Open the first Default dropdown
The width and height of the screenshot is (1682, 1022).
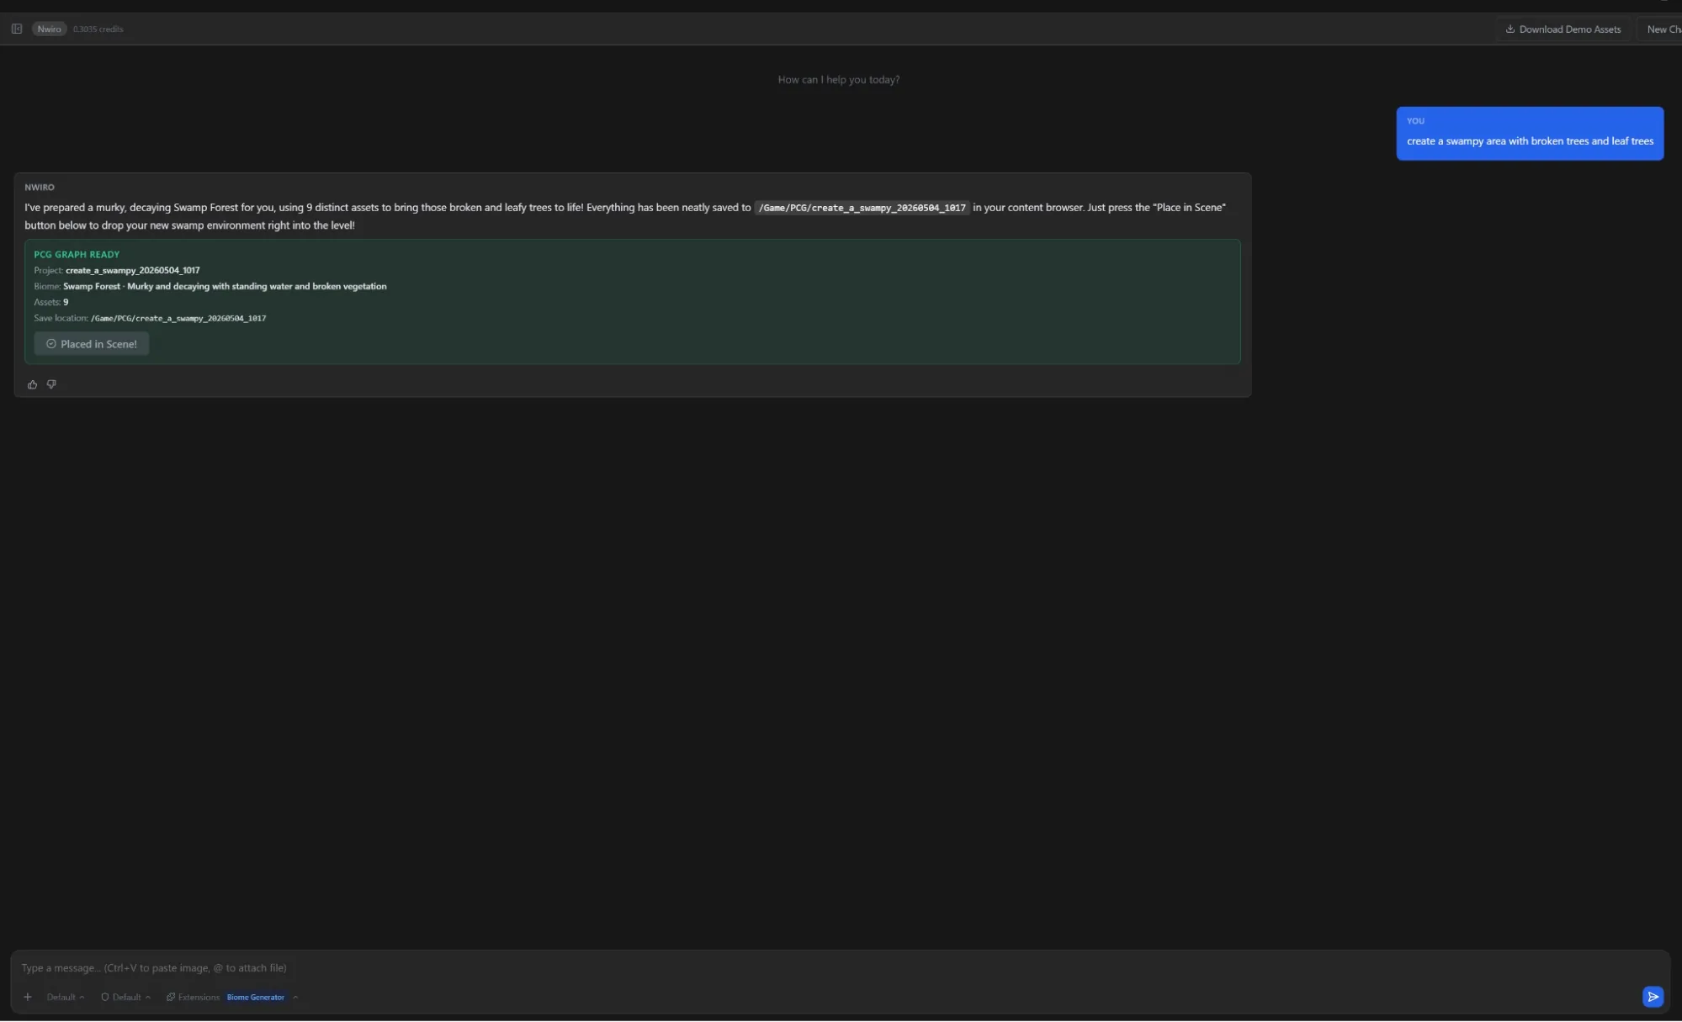pos(66,997)
